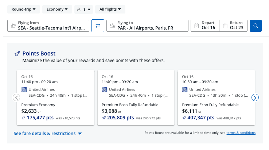Click the Return calendar icon
Screen dimensions: 269x150
pyautogui.click(x=225, y=26)
